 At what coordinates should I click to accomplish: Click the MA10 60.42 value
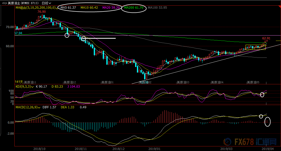pos(89,8)
